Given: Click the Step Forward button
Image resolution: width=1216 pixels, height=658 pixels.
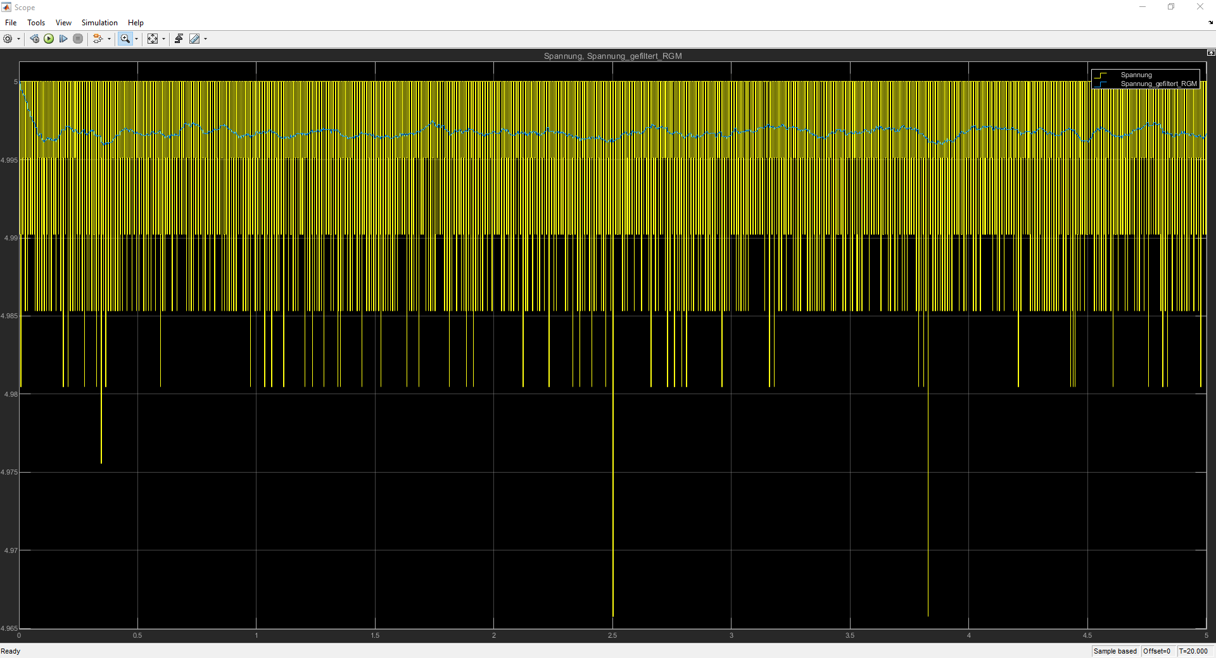Looking at the screenshot, I should (63, 39).
